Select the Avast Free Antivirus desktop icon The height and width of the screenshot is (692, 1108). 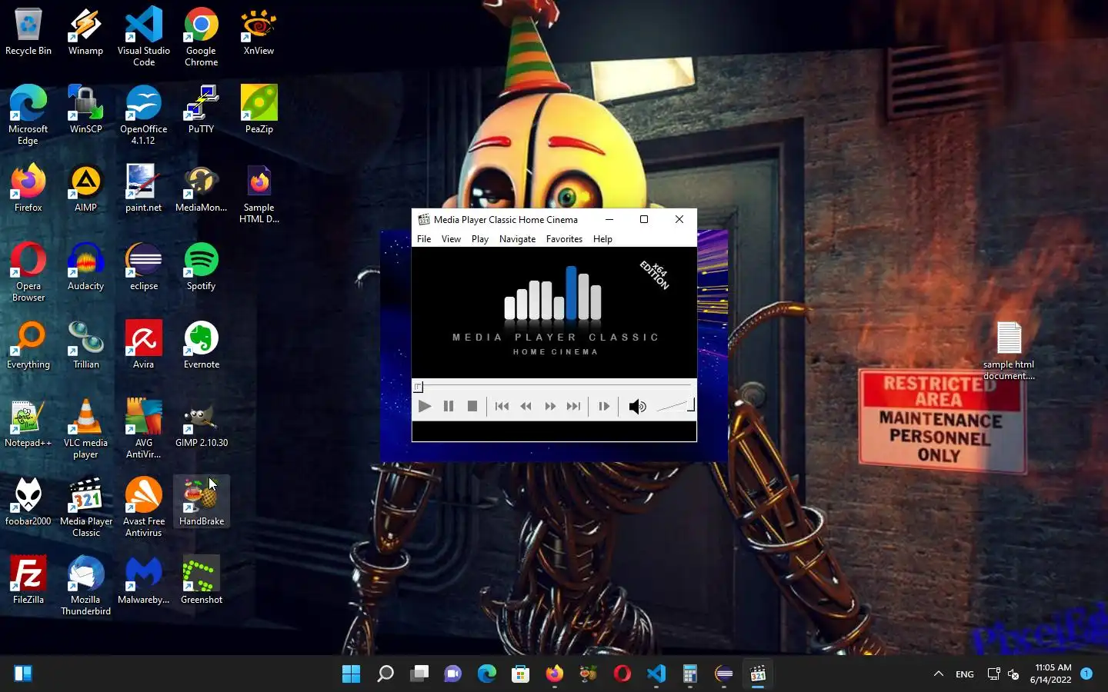click(144, 507)
